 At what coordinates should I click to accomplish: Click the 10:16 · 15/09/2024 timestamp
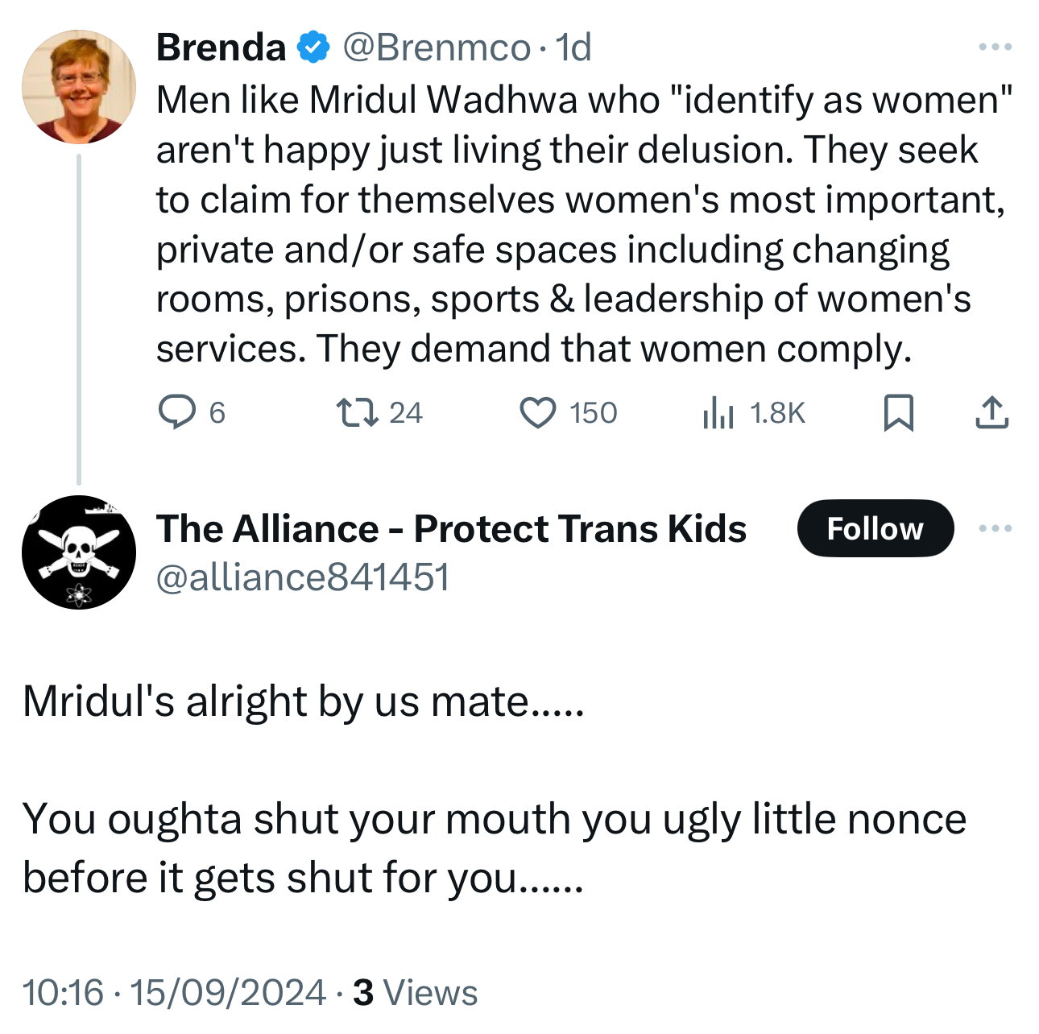coord(174,992)
